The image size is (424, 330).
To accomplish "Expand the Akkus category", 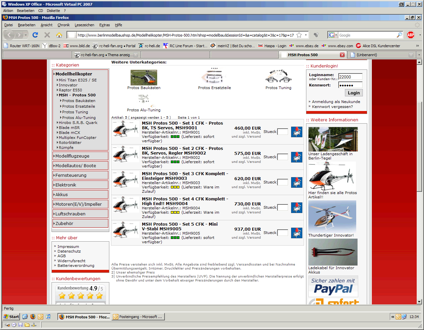I will tap(80, 194).
